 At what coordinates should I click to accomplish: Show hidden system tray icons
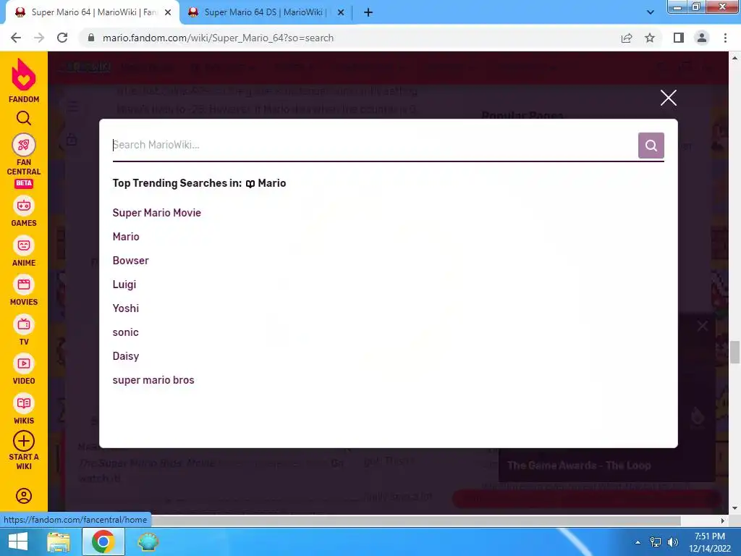click(638, 542)
